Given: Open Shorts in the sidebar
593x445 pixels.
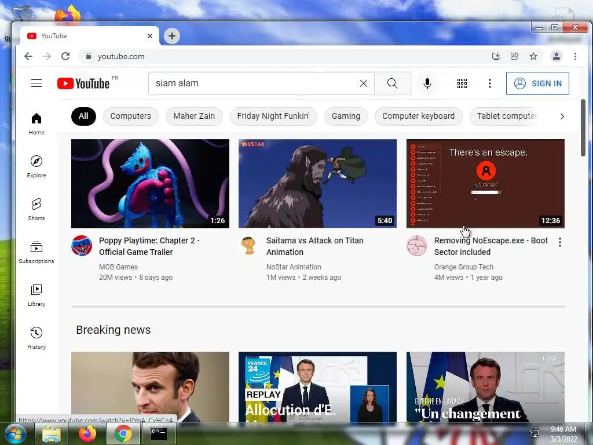Looking at the screenshot, I should pyautogui.click(x=36, y=209).
